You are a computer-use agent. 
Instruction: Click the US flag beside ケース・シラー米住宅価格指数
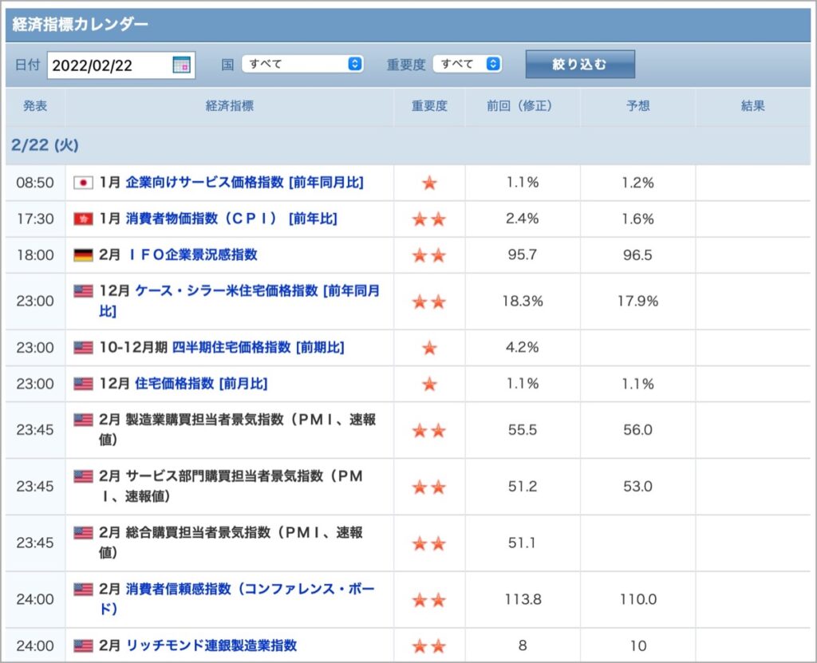click(x=83, y=291)
